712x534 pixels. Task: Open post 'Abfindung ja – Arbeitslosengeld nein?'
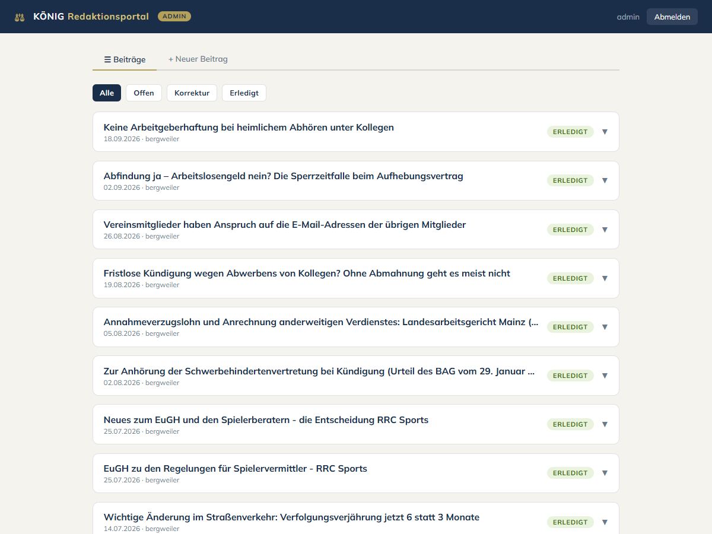pos(283,176)
